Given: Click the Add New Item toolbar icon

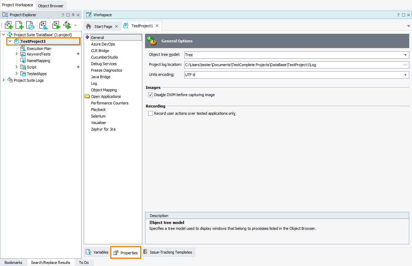Looking at the screenshot, I should (19, 25).
